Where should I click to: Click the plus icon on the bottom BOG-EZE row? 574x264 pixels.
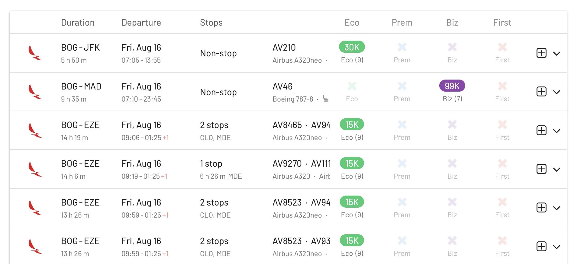[x=541, y=247]
